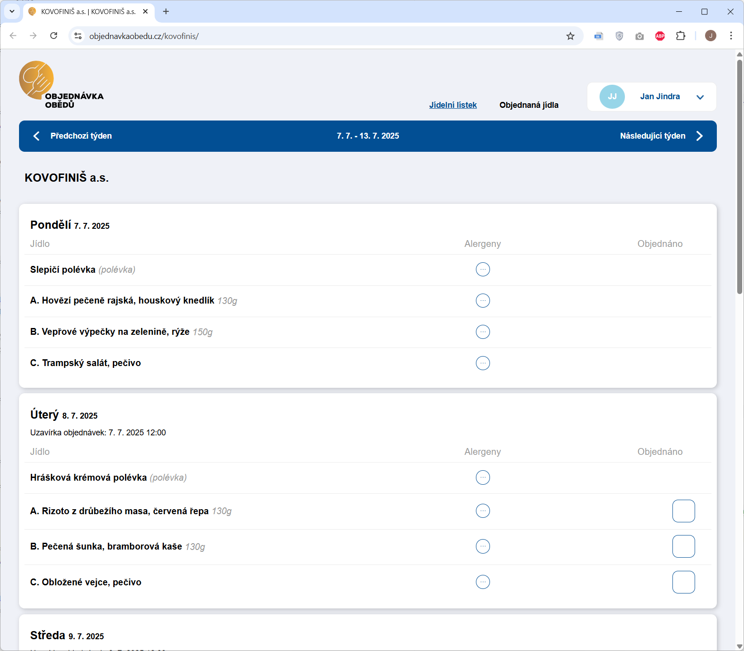Show allergens for Slepičí polévka
Image resolution: width=744 pixels, height=651 pixels.
483,270
